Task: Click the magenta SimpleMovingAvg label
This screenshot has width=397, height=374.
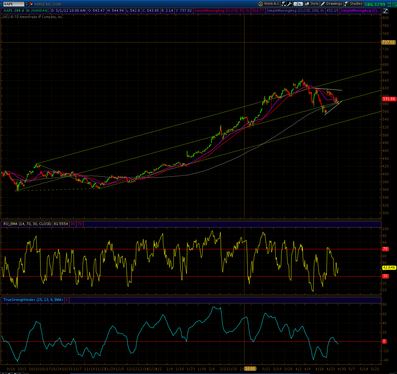Action: pyautogui.click(x=361, y=11)
